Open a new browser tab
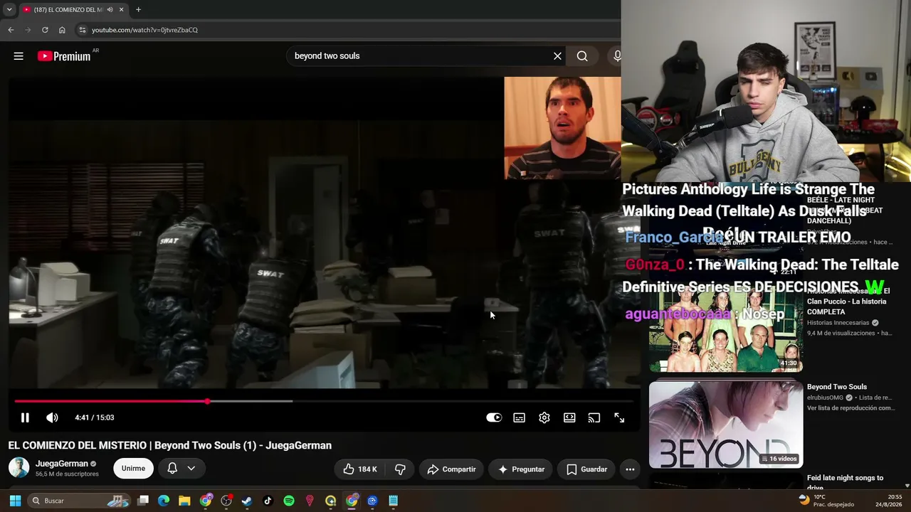This screenshot has height=512, width=911. (138, 10)
